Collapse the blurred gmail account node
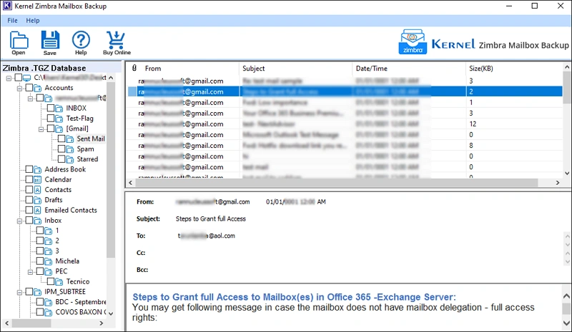 [30, 99]
